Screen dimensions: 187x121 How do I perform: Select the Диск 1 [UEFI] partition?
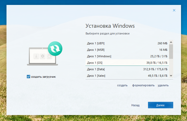click(x=127, y=43)
